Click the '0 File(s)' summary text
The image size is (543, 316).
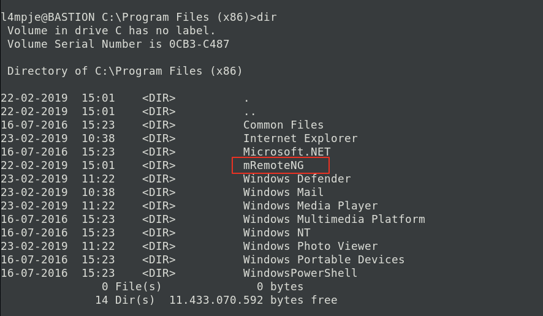click(x=132, y=287)
